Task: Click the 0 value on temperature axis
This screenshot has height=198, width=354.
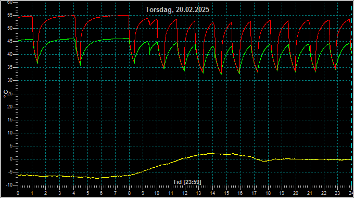Action: pos(11,159)
